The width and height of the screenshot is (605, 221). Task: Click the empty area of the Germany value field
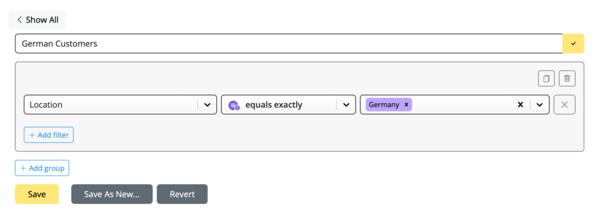click(463, 105)
